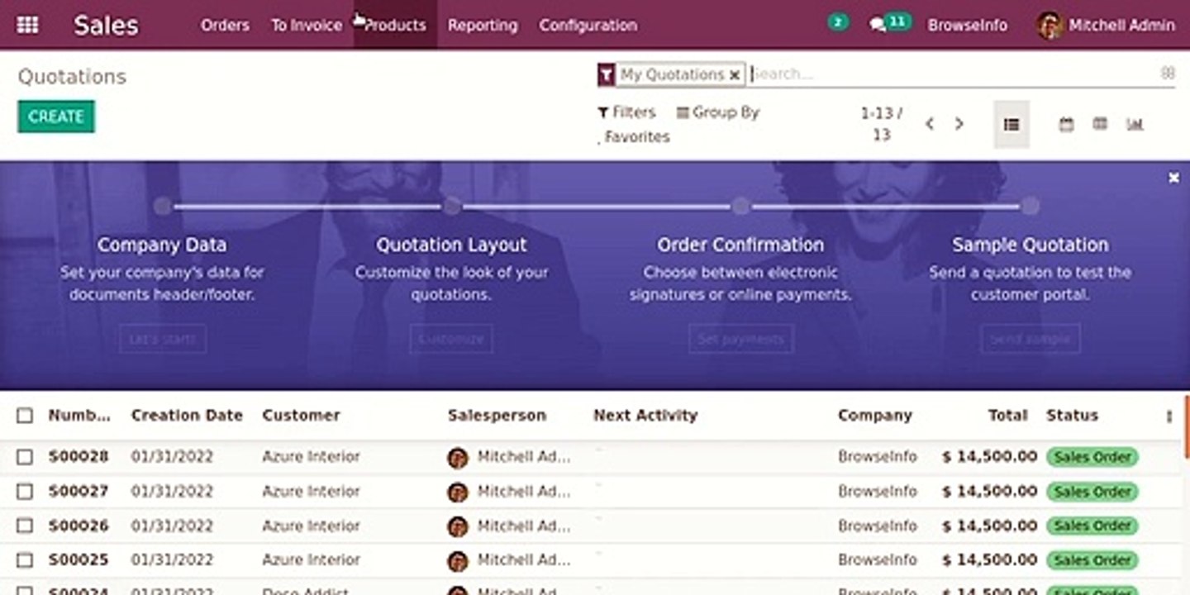Open the Orders menu
The width and height of the screenshot is (1190, 595).
(225, 26)
